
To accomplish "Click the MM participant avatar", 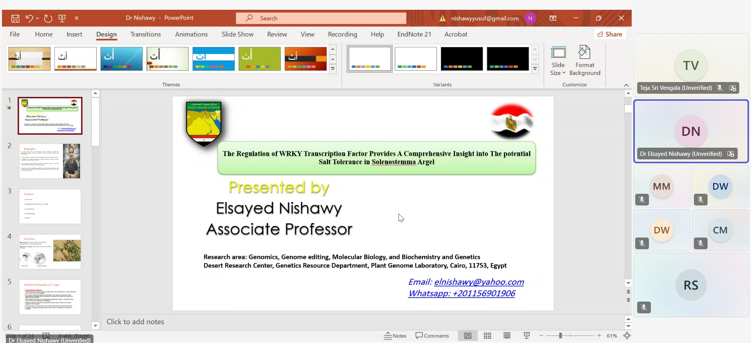I will 661,186.
